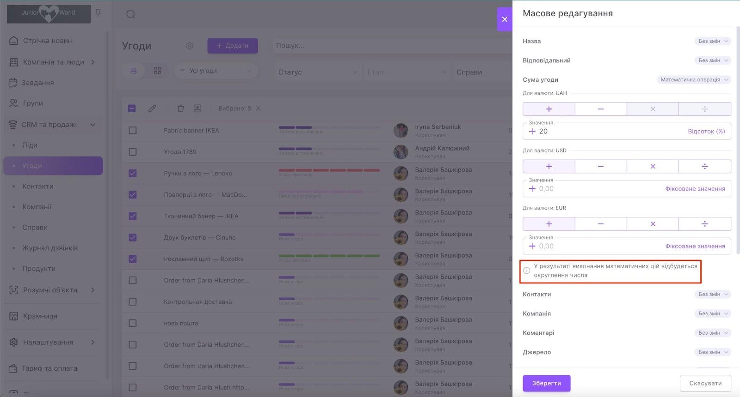Open the Відповідальний Без змін dropdown
The width and height of the screenshot is (740, 397).
pos(712,60)
